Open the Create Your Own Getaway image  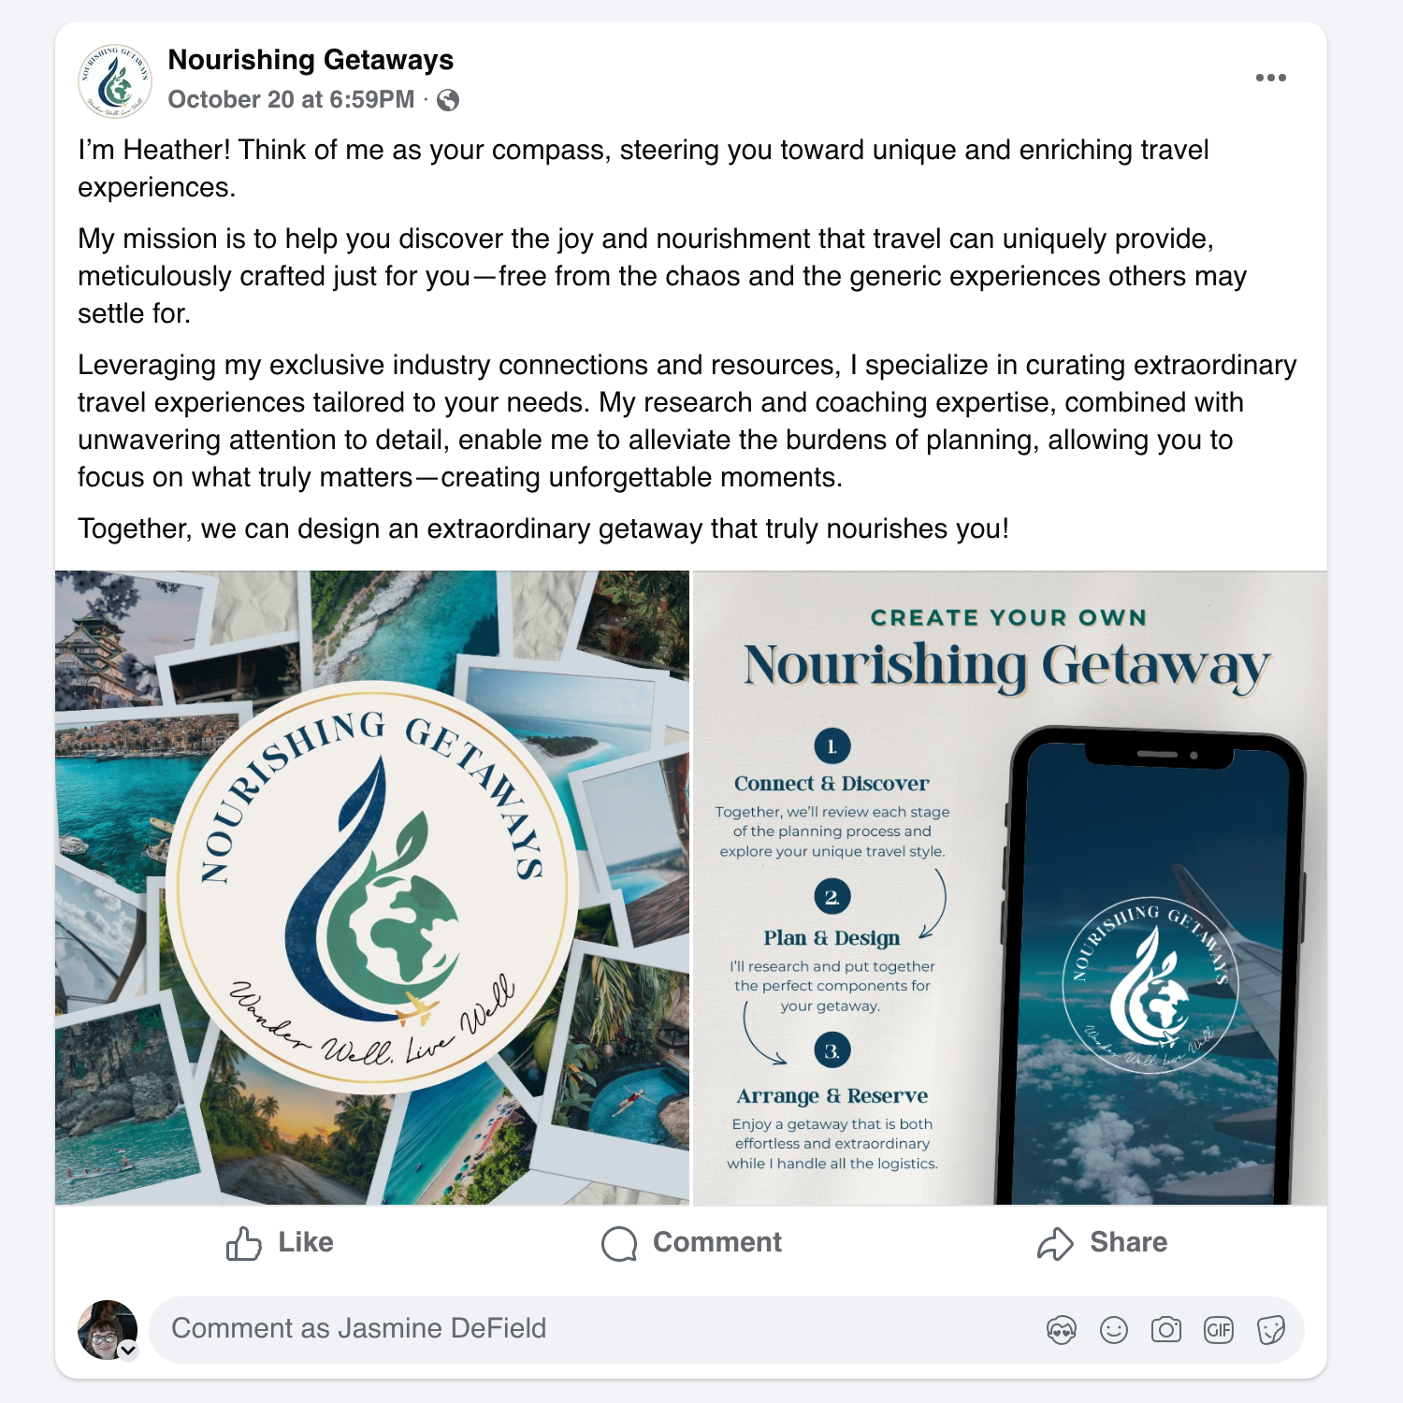[x=1010, y=888]
